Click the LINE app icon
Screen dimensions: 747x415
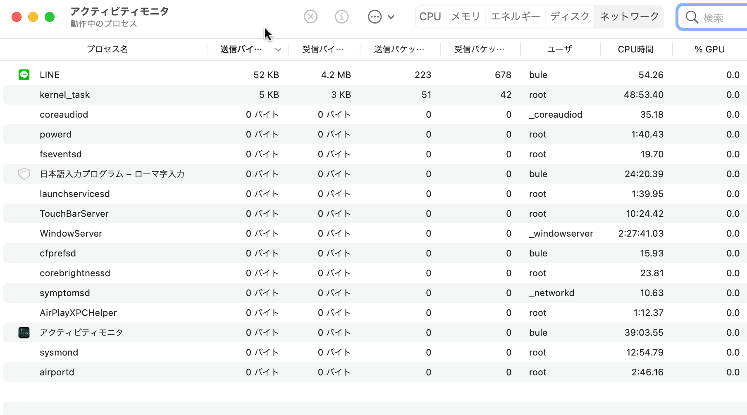(24, 75)
